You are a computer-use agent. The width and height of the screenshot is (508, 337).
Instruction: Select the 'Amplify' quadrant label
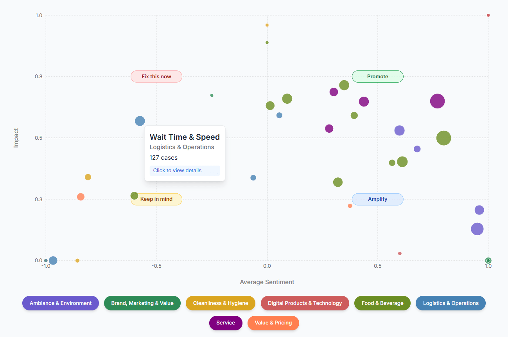[377, 199]
